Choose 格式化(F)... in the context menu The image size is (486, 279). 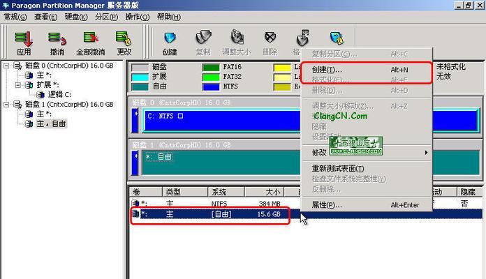[x=367, y=80]
